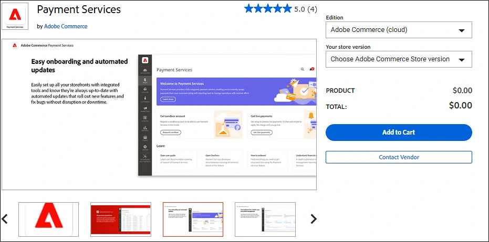The width and height of the screenshot is (489, 242).
Task: Click the Contact Vendor button
Action: click(399, 157)
